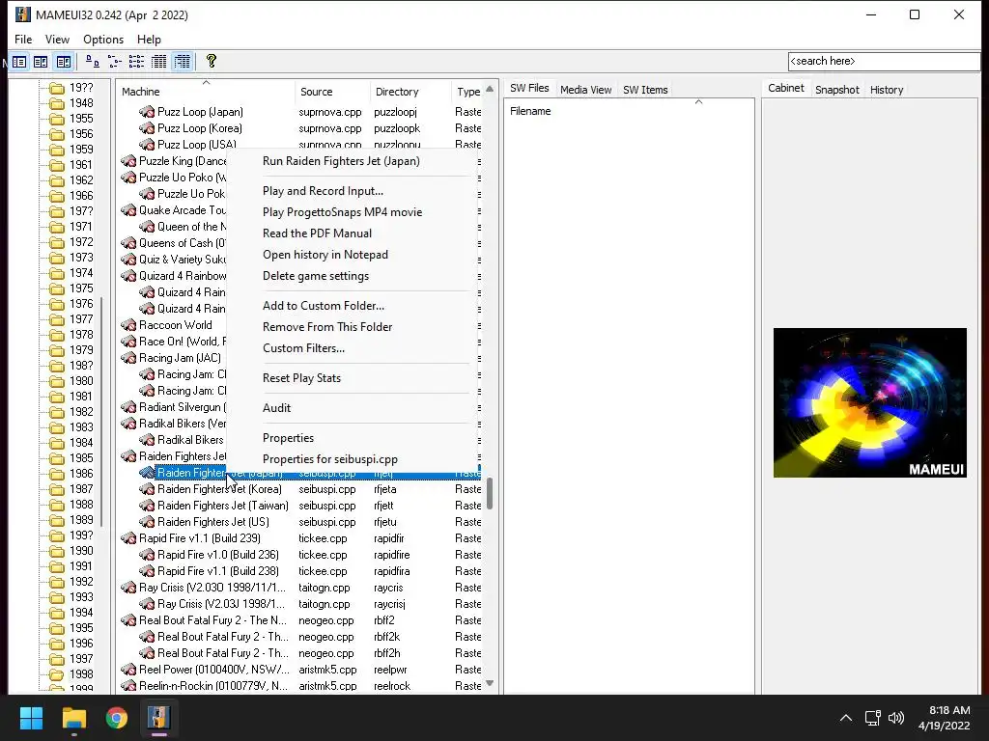Open Windows Start menu
989x741 pixels.
click(31, 718)
